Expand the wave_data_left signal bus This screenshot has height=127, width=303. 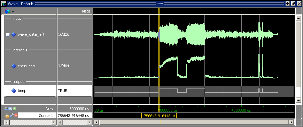tap(8, 35)
